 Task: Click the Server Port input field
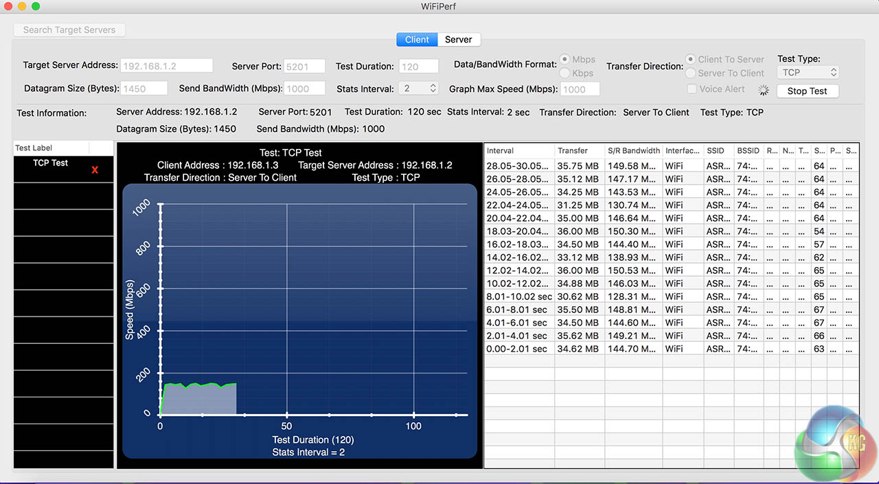tap(306, 66)
